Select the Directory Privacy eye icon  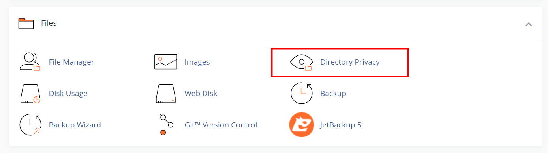click(x=302, y=62)
